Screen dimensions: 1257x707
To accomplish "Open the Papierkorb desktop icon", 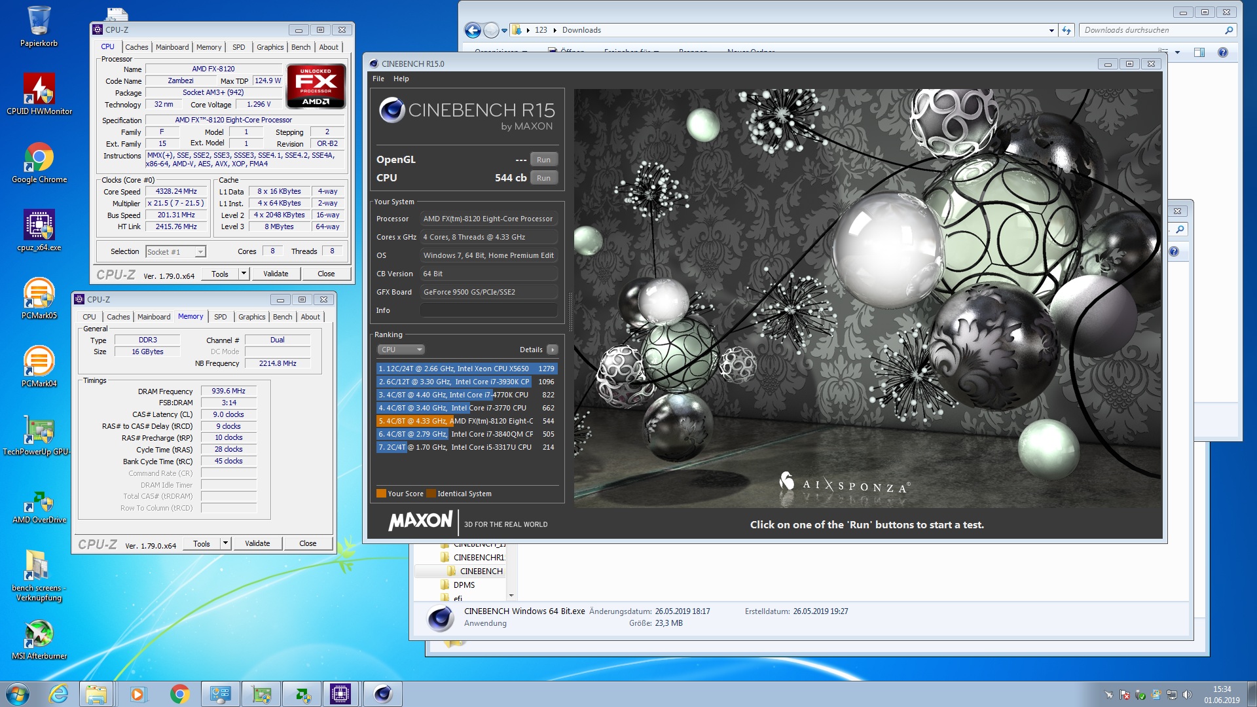I will coord(39,26).
